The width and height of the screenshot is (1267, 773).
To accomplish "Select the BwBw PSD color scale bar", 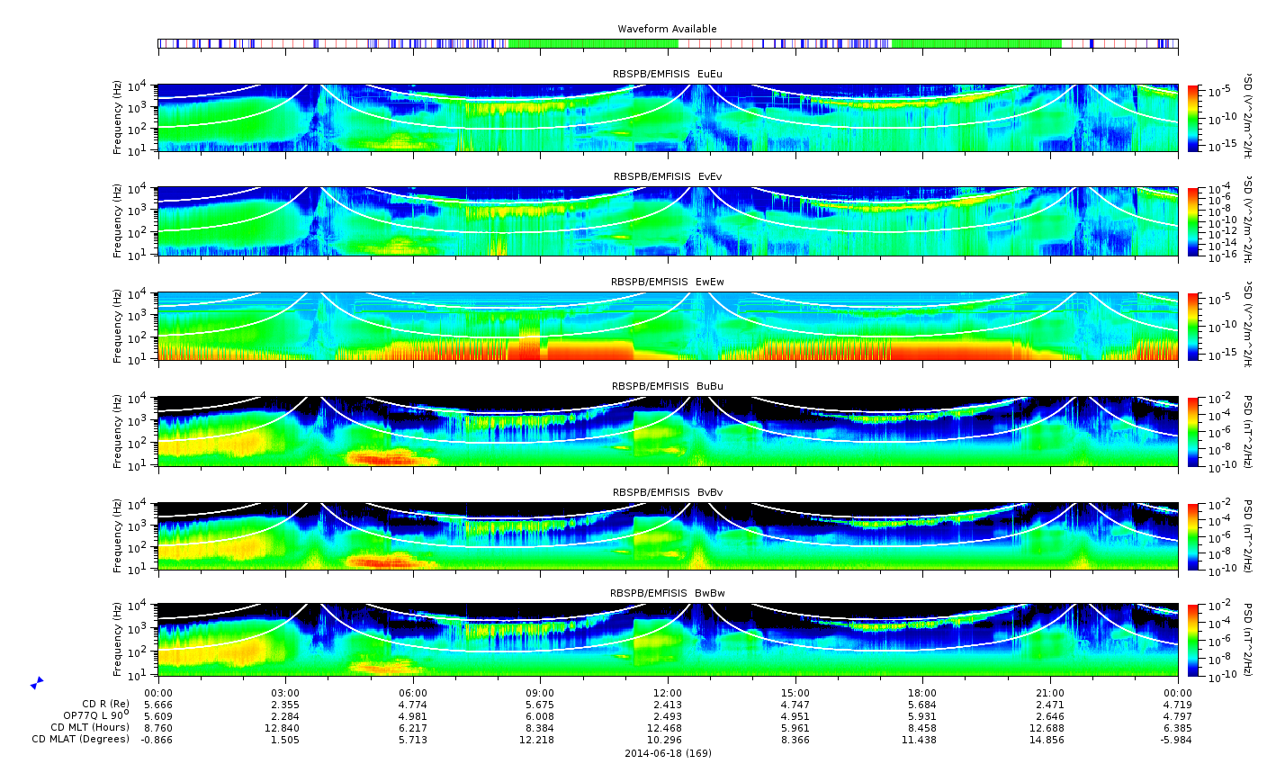I will click(1193, 640).
